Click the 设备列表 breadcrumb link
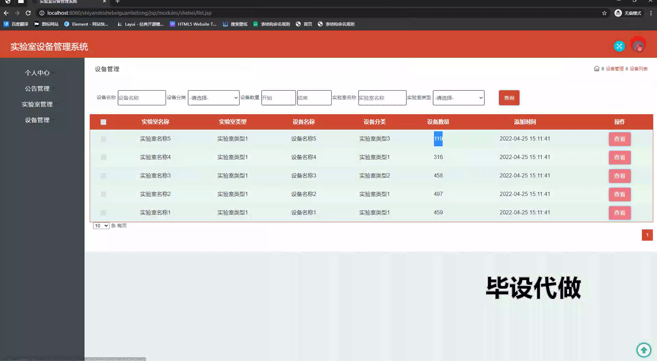Image resolution: width=657 pixels, height=361 pixels. click(x=639, y=69)
